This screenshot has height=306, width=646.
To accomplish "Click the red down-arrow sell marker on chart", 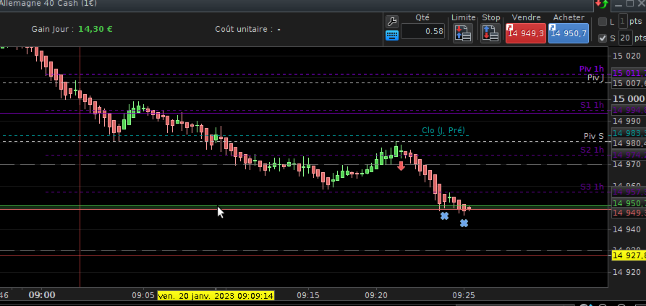I will 401,166.
